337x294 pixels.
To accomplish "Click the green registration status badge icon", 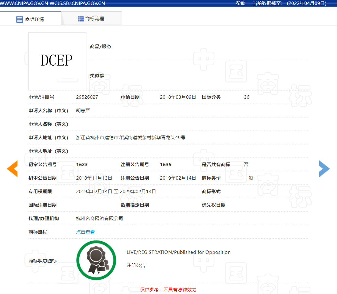I will (x=96, y=260).
